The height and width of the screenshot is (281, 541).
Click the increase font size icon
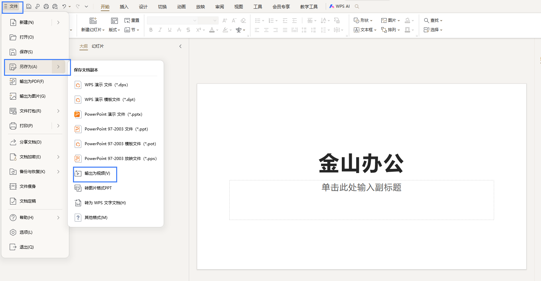coord(225,20)
